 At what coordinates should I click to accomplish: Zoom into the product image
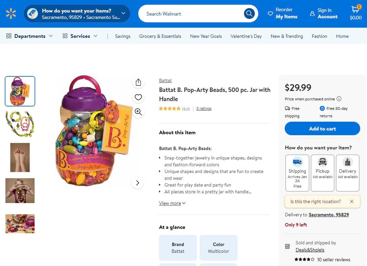click(138, 112)
